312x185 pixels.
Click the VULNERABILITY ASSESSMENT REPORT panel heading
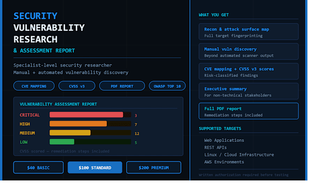click(58, 104)
